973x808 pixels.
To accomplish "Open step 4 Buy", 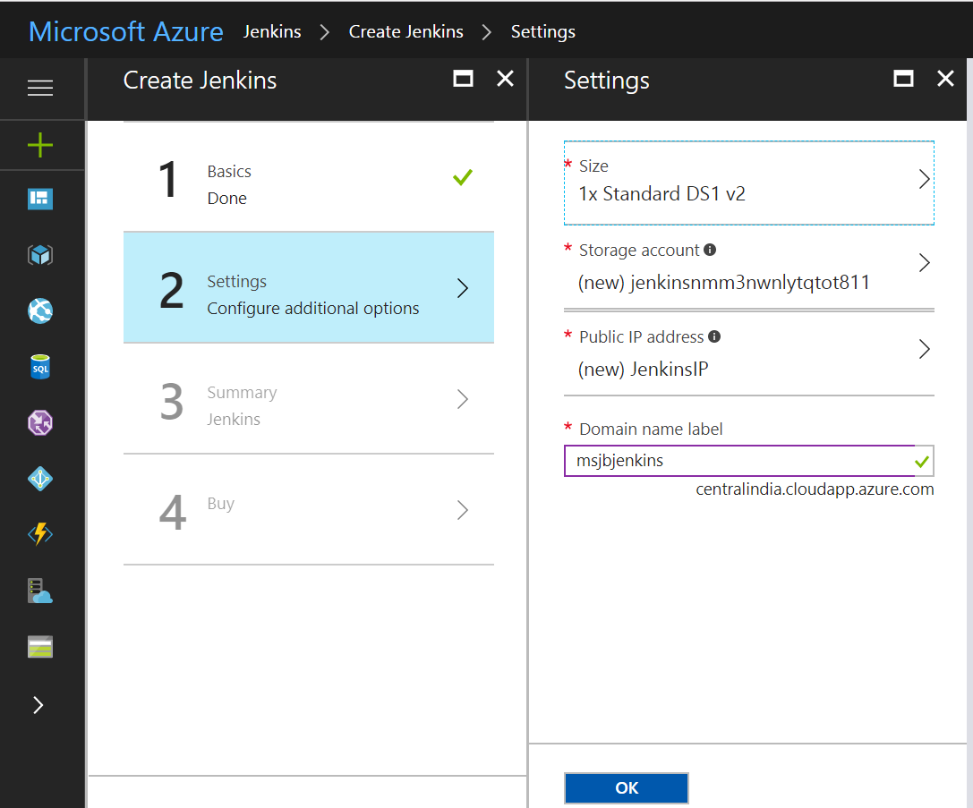I will 309,510.
